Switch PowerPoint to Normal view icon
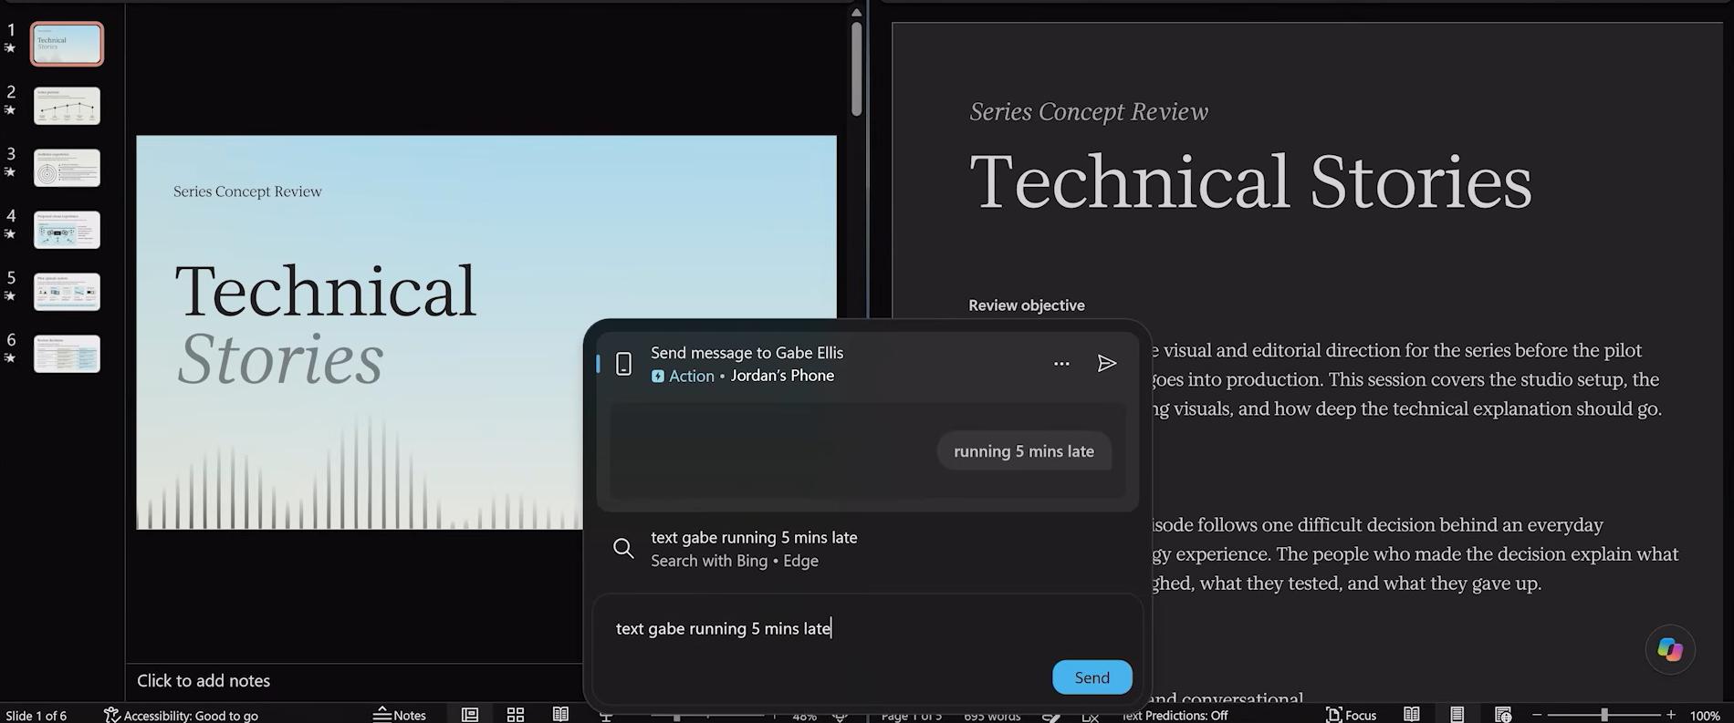 (x=470, y=715)
